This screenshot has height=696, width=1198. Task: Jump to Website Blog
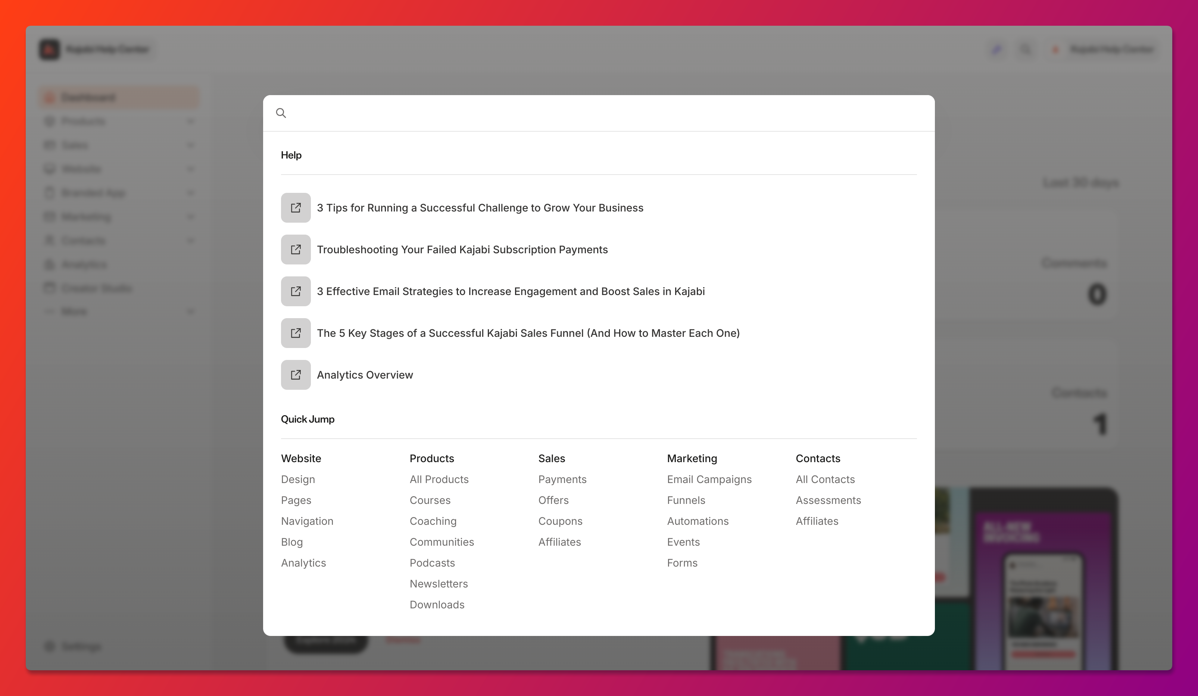click(292, 542)
